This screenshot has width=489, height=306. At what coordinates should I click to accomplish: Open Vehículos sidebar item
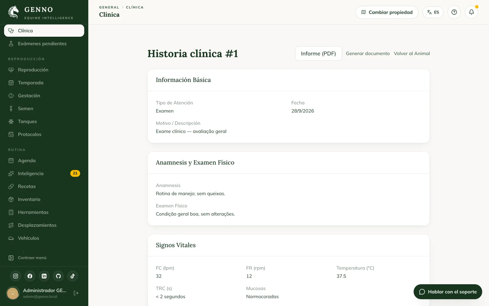44,238
